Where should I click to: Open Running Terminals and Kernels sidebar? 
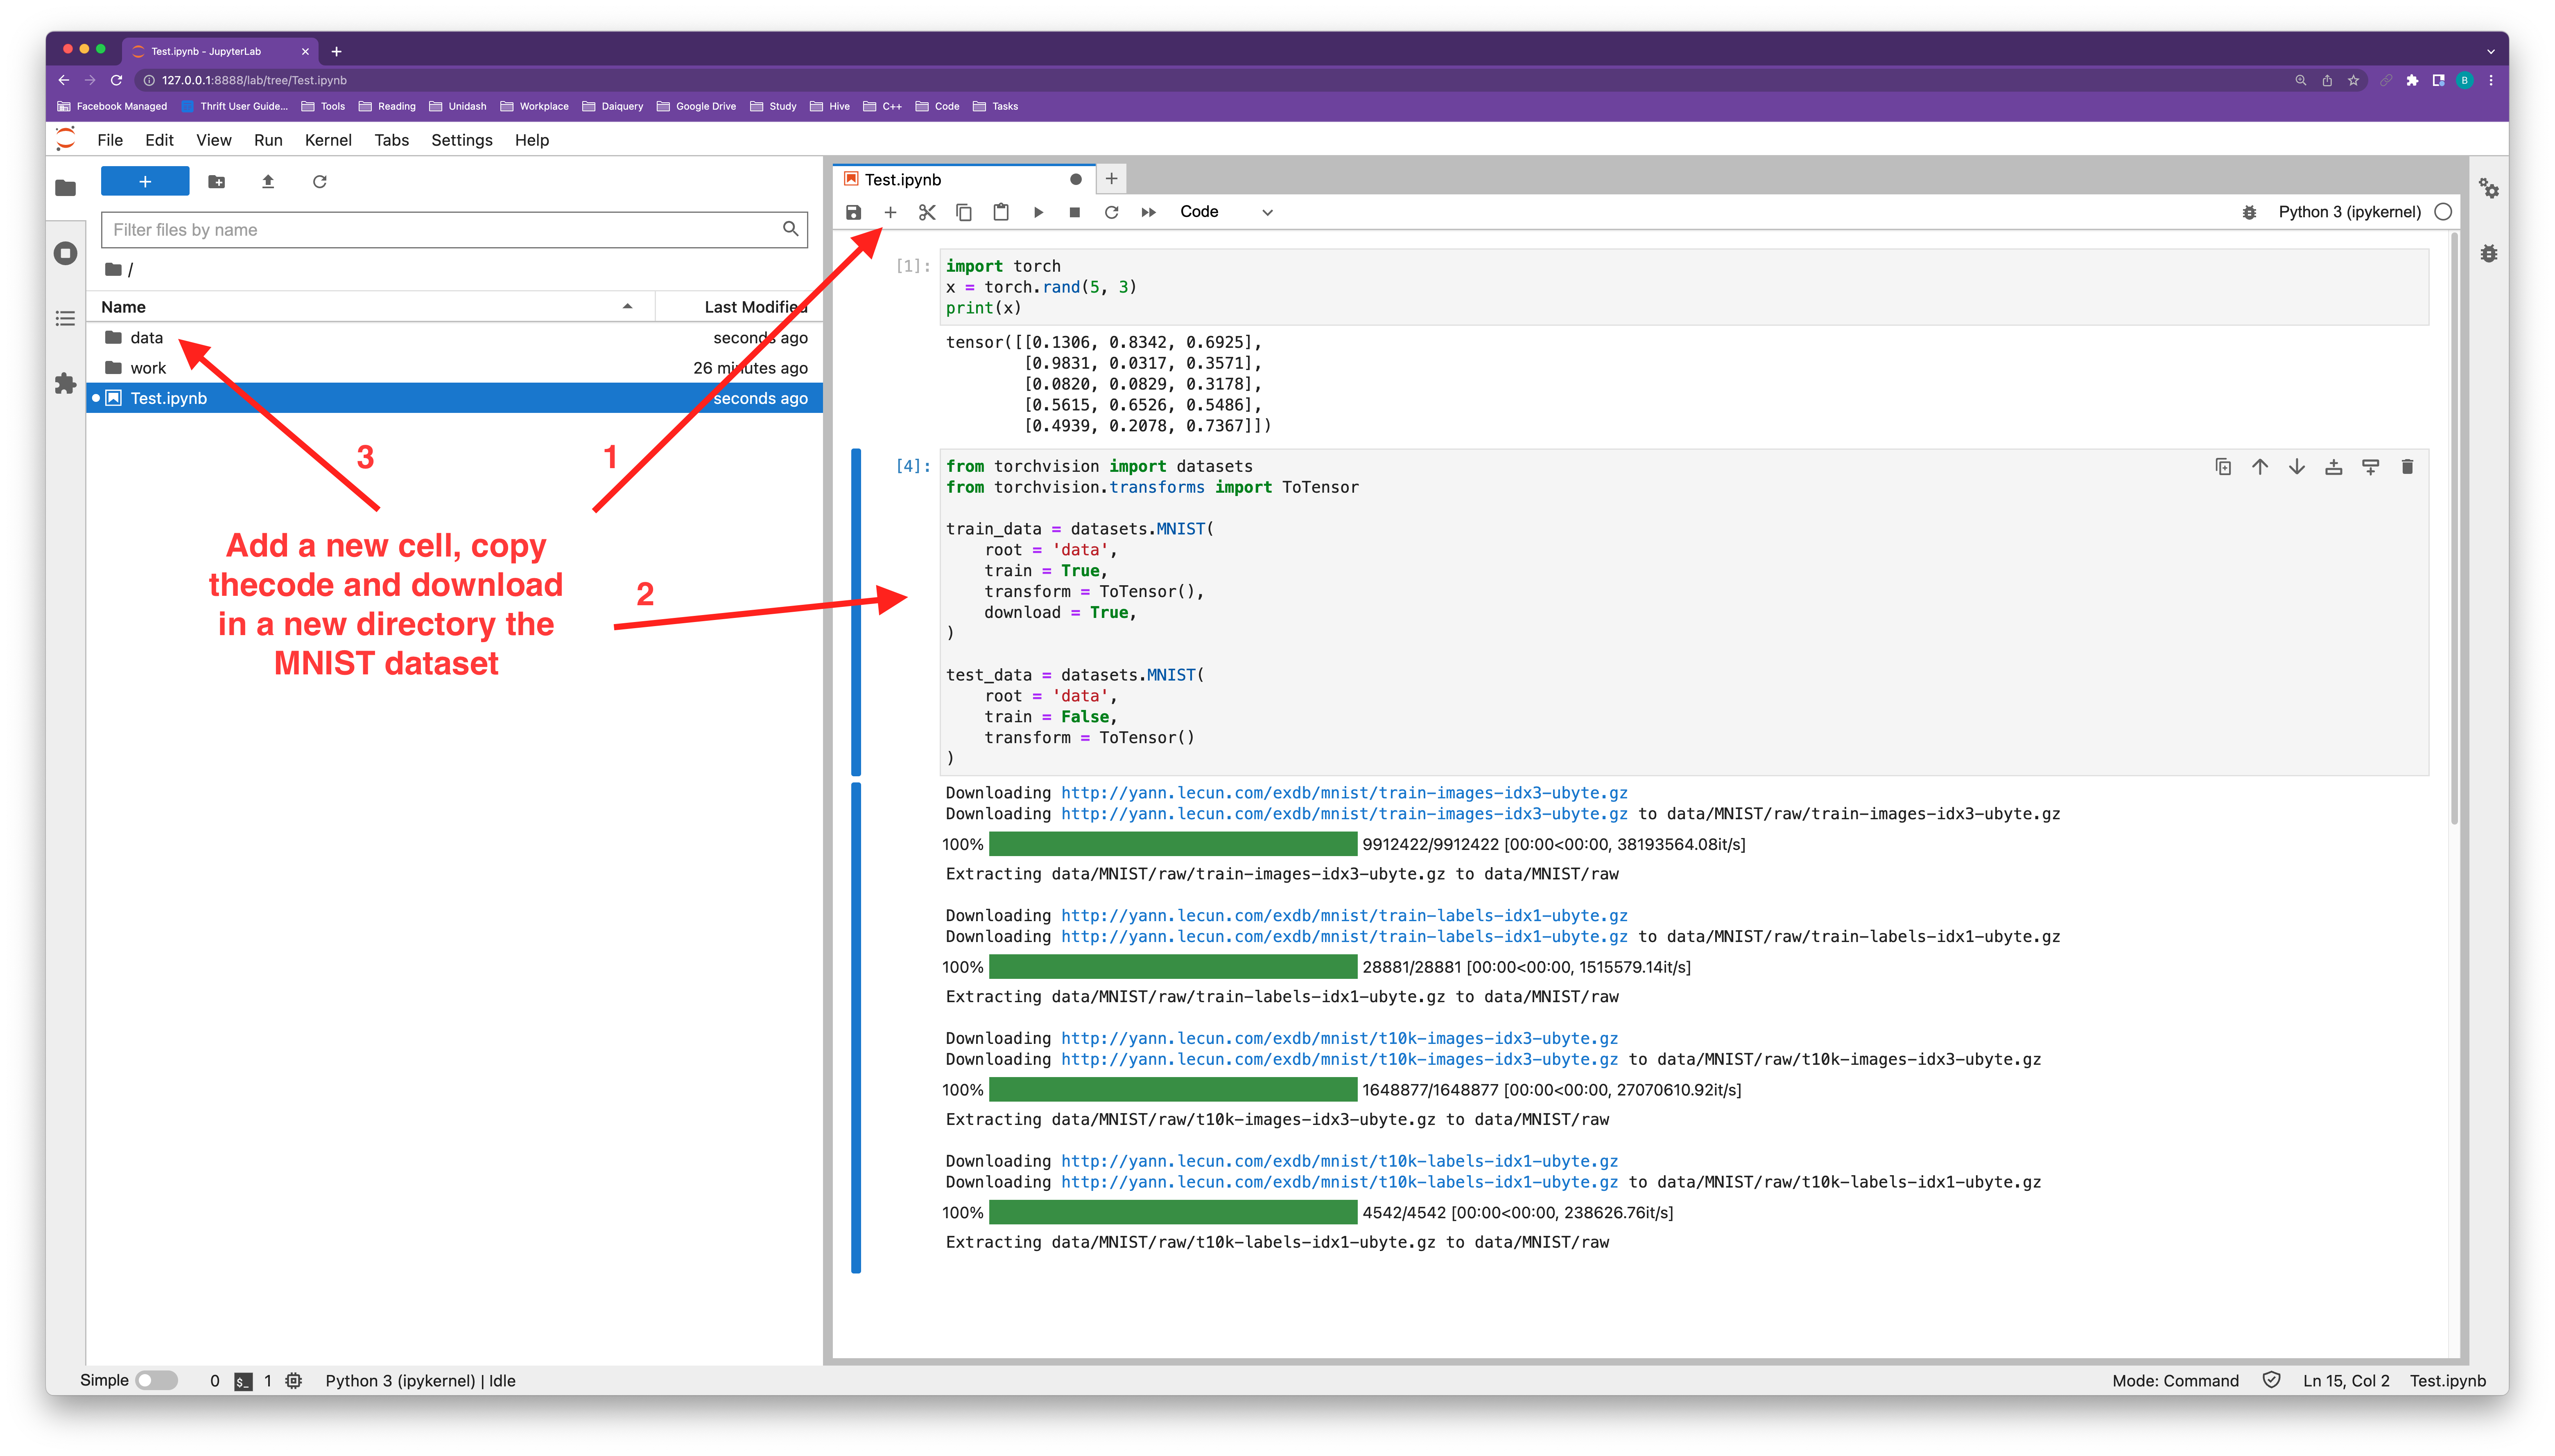click(65, 253)
